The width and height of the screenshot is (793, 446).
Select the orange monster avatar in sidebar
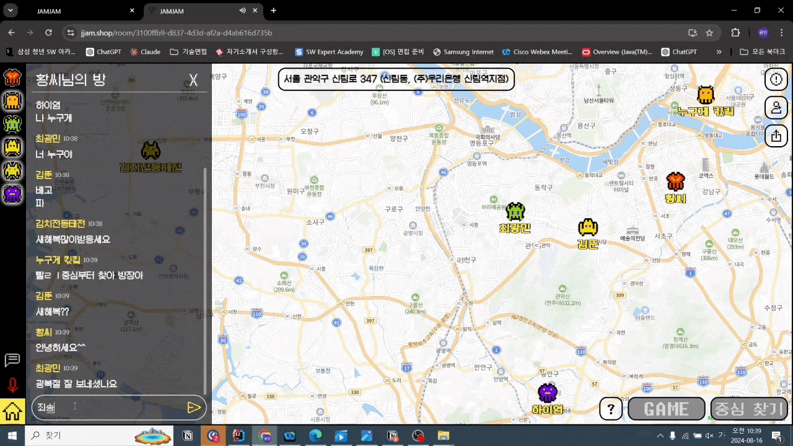(12, 101)
